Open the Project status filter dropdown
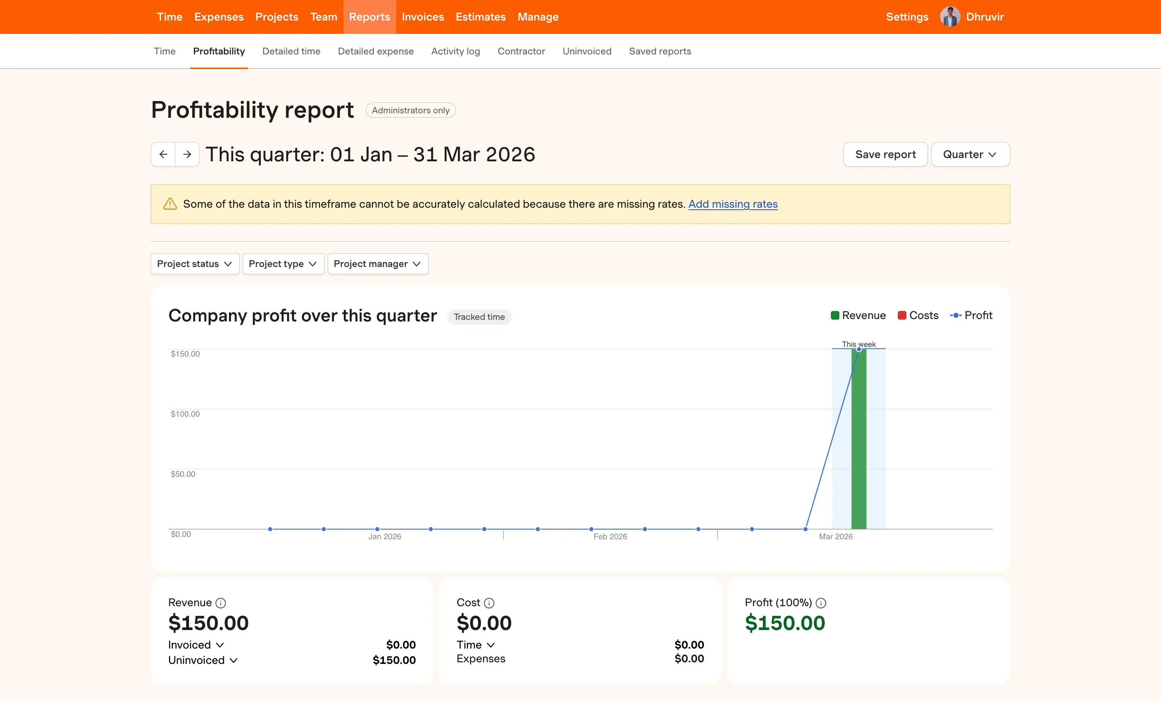This screenshot has height=701, width=1161. coord(195,264)
